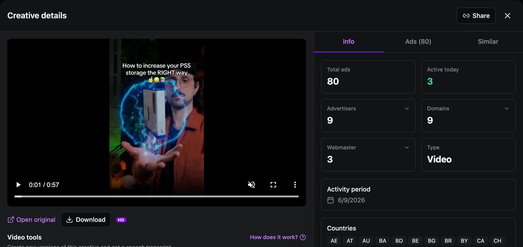Seek along the video progress bar
523x247 pixels.
[x=157, y=196]
